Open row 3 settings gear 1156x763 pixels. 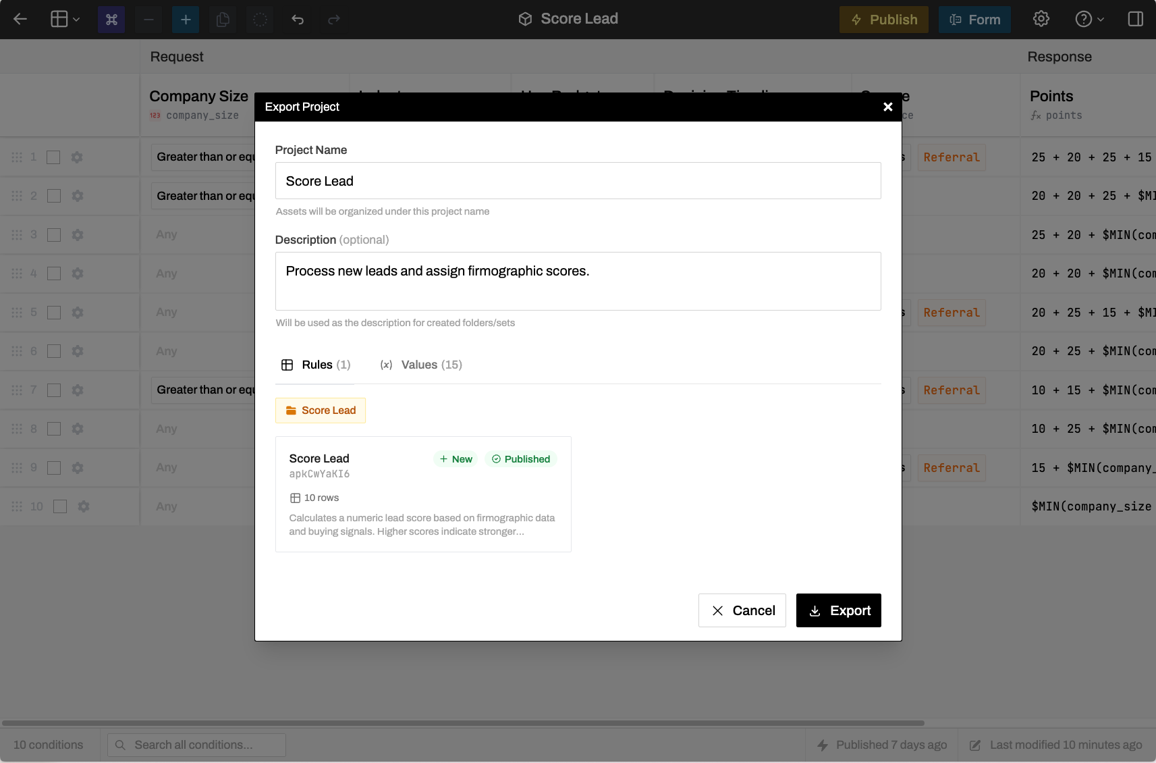click(x=78, y=235)
